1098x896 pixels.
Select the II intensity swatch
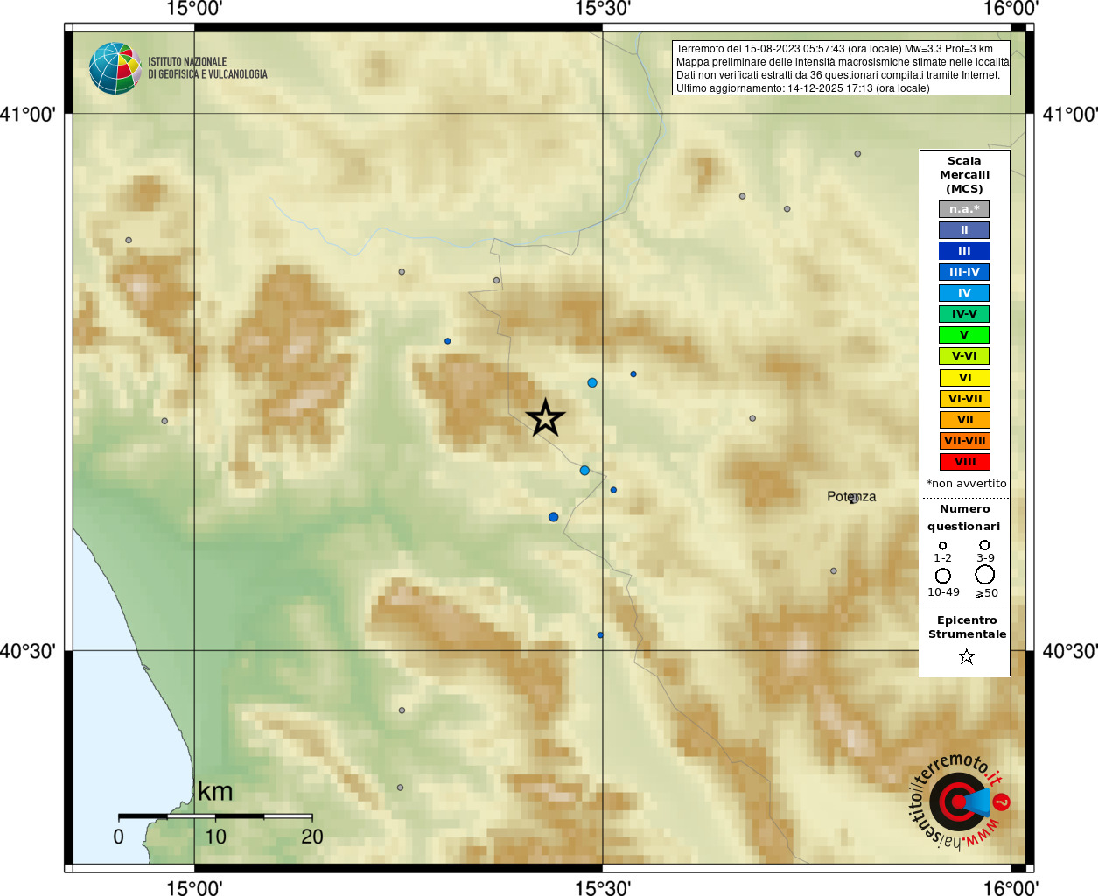(x=964, y=230)
